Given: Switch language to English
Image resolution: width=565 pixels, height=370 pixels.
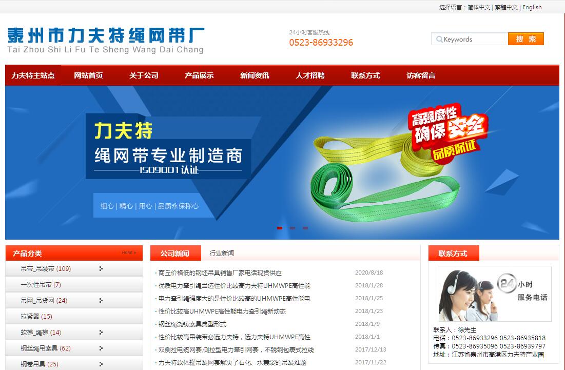Looking at the screenshot, I should (532, 7).
